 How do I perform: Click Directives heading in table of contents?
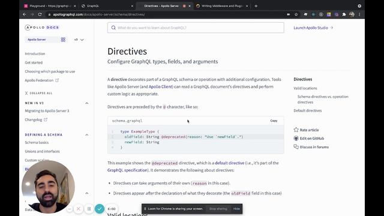tap(302, 79)
